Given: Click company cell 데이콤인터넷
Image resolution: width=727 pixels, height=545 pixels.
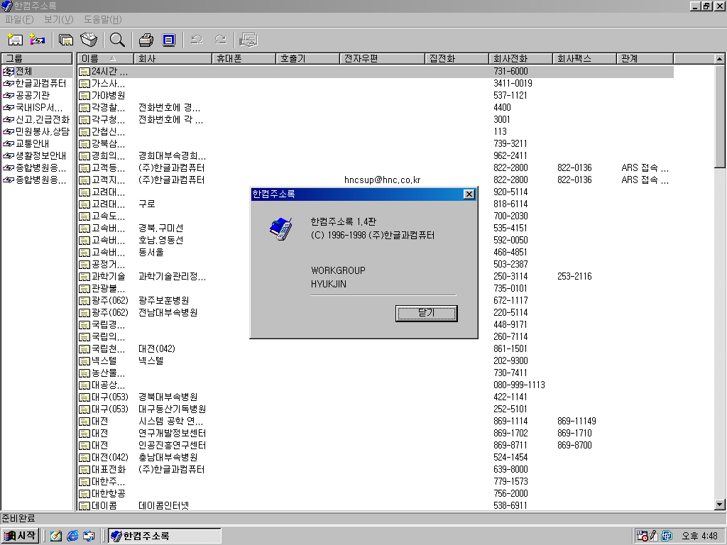Looking at the screenshot, I should click(x=164, y=505).
